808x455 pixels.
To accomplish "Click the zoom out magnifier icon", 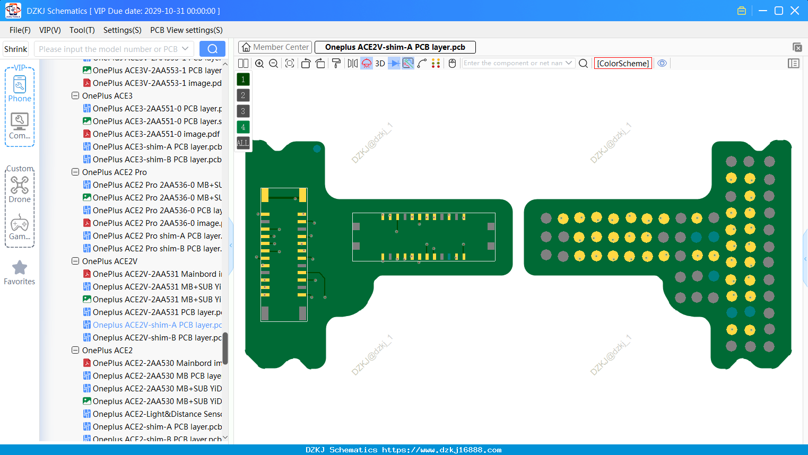I will pyautogui.click(x=273, y=63).
